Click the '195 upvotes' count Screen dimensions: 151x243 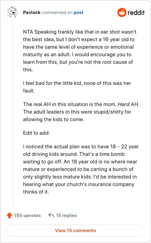click(28, 215)
